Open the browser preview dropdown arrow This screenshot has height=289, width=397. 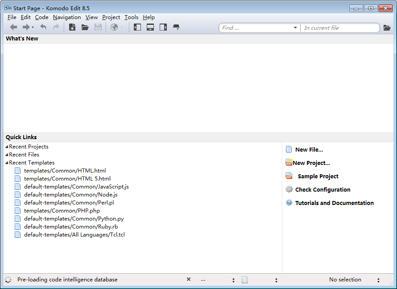(x=122, y=27)
